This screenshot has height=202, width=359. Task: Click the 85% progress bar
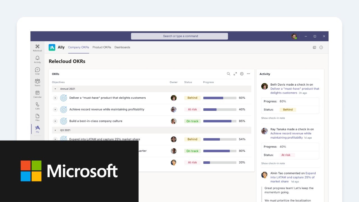220,121
